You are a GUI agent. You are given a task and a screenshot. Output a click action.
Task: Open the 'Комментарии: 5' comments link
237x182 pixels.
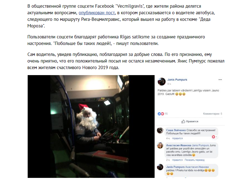213,114
